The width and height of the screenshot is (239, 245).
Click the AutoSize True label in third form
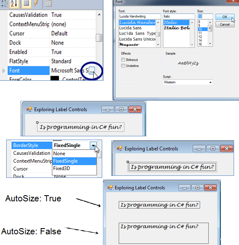(159, 205)
